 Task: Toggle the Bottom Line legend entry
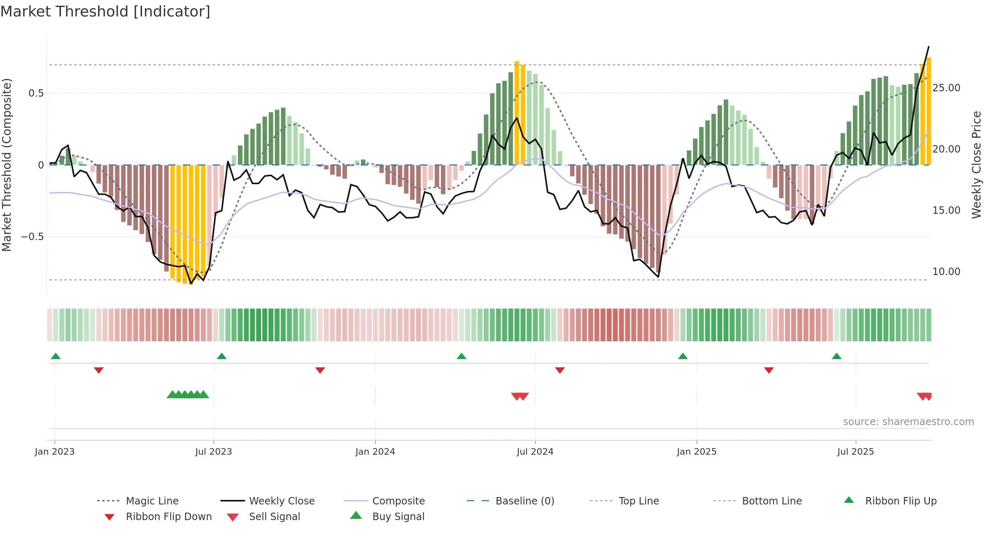(757, 501)
